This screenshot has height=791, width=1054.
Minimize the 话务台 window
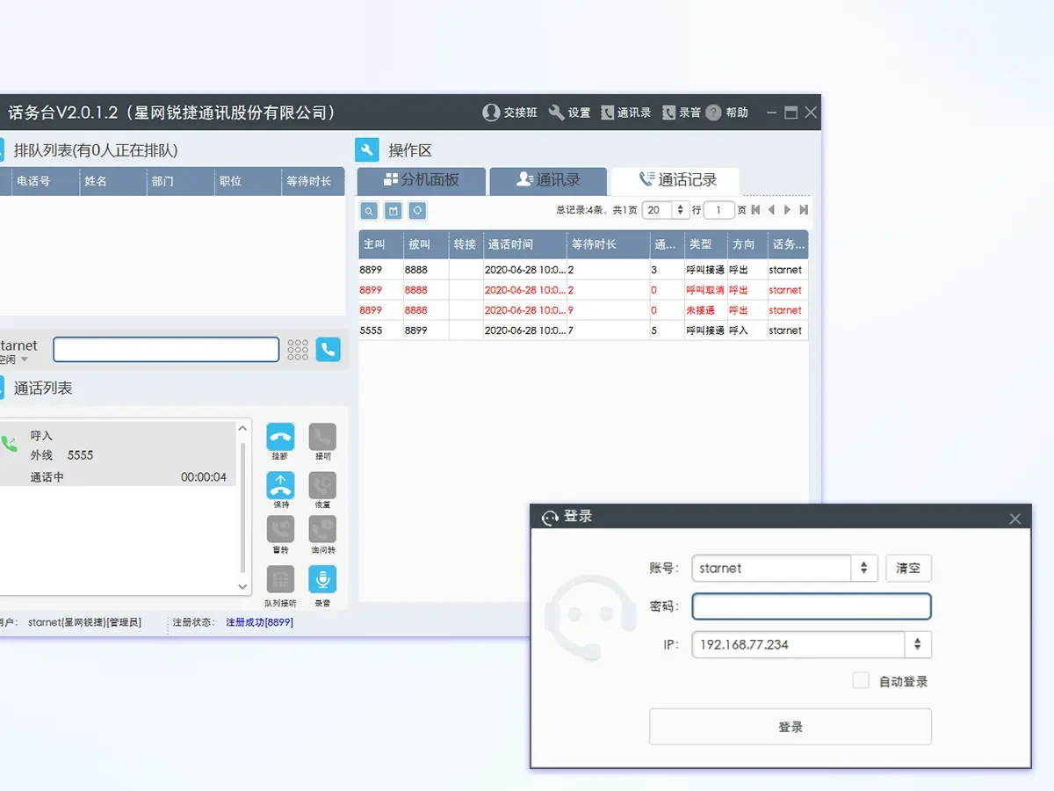pos(771,112)
